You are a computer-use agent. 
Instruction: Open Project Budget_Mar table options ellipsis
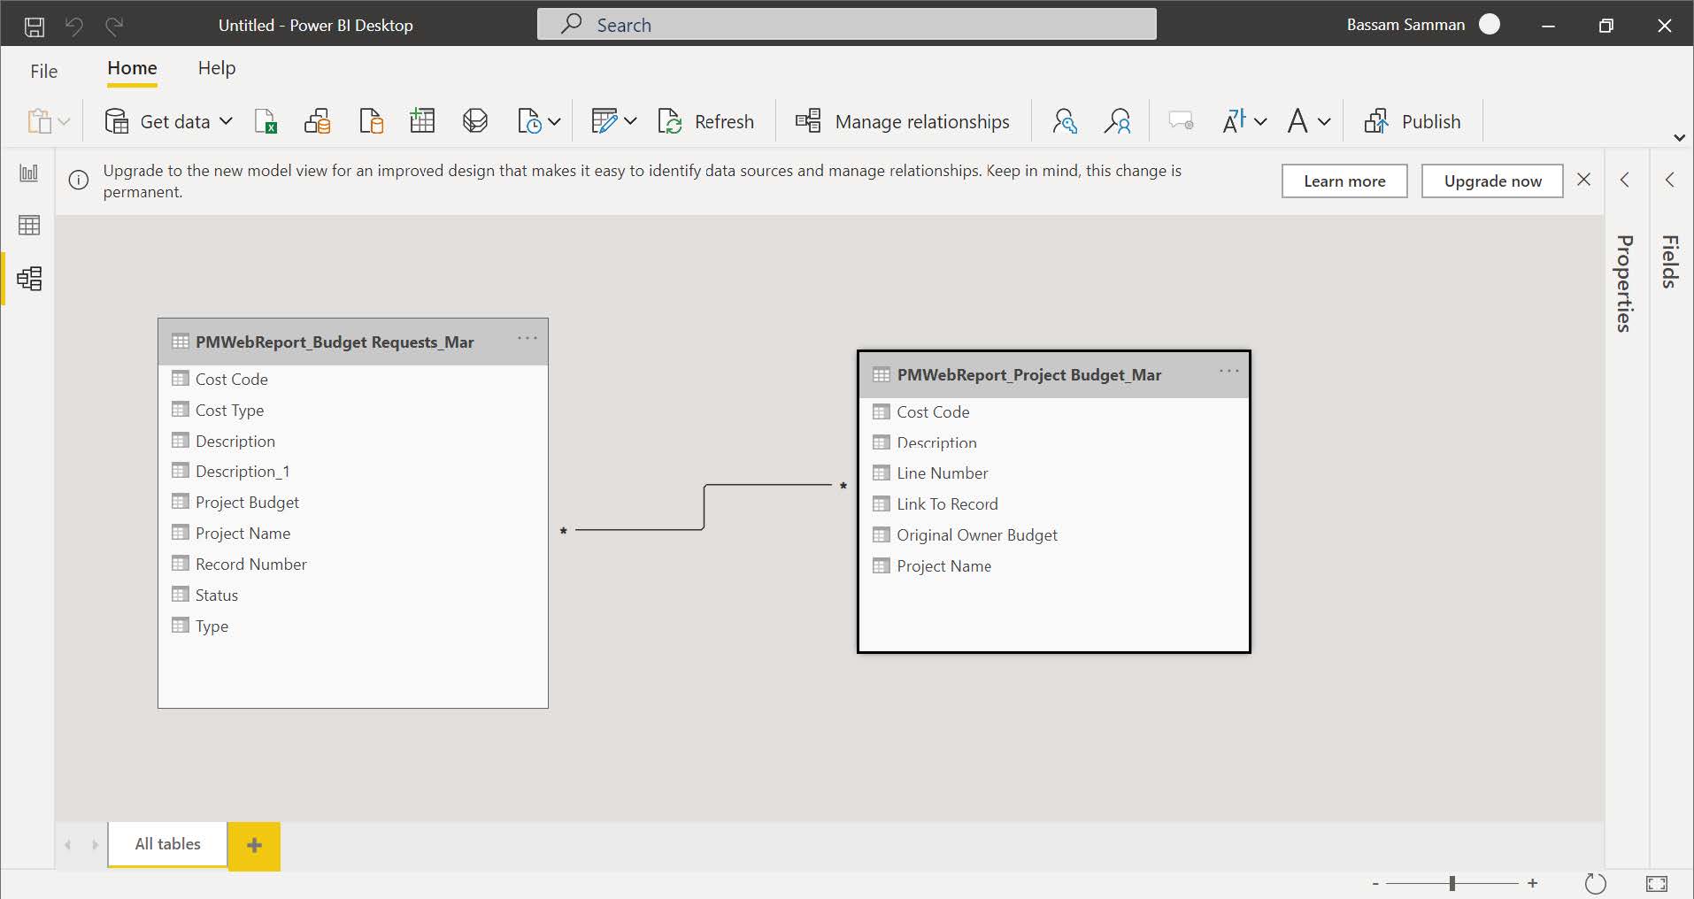(x=1229, y=372)
